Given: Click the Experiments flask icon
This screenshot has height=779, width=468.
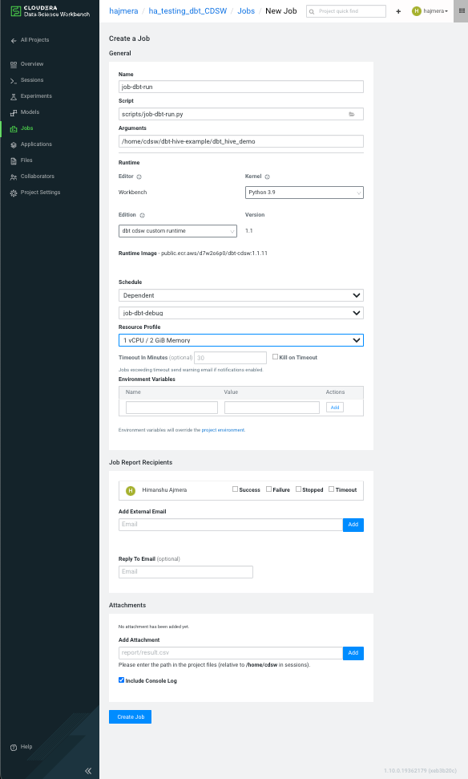Looking at the screenshot, I should [x=14, y=96].
